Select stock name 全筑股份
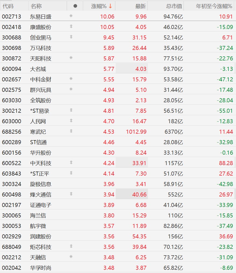The height and width of the screenshot is (273, 236). 41,100
